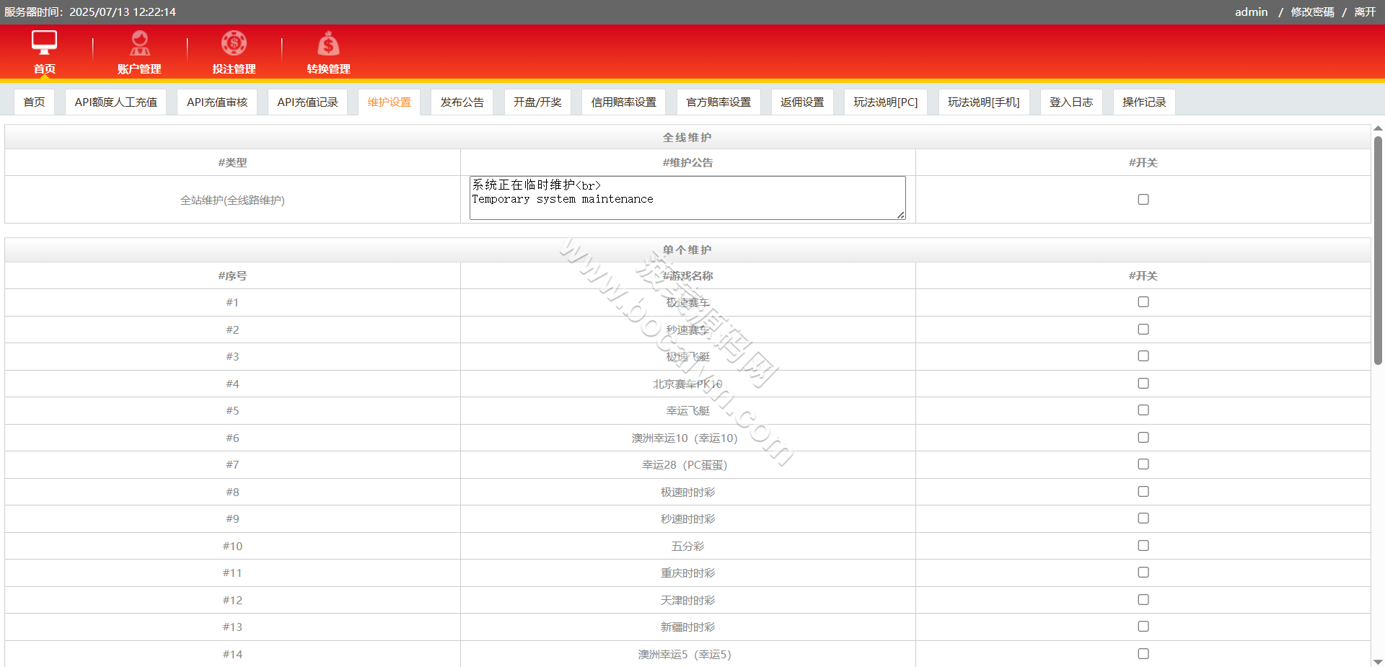Open the 信用赔率设置 tab
This screenshot has height=667, width=1385.
[624, 102]
